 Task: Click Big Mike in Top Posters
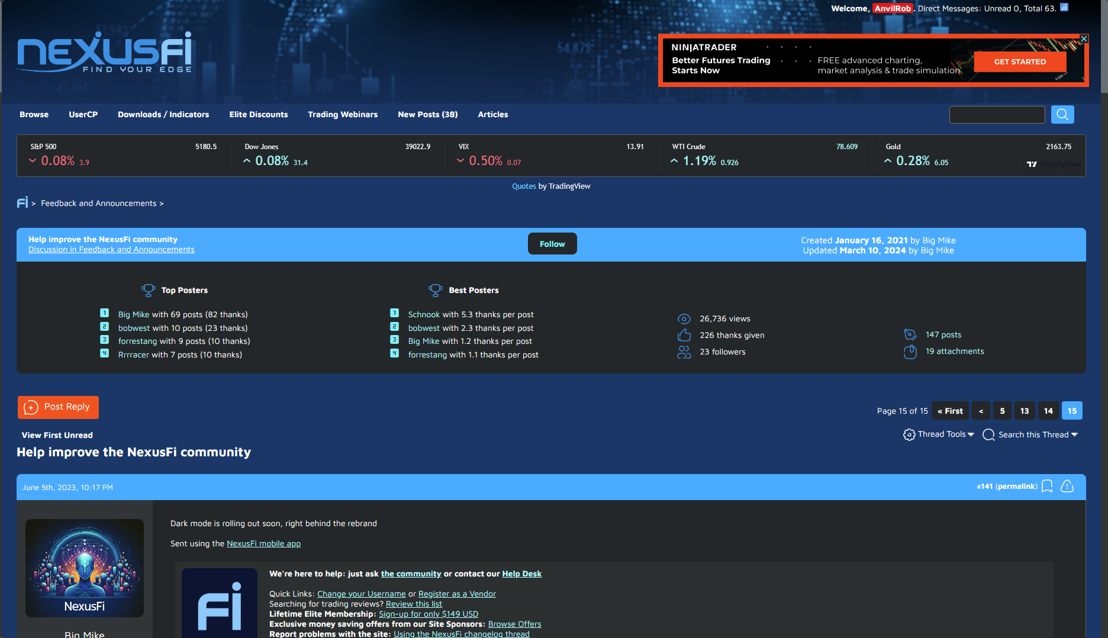tap(134, 314)
